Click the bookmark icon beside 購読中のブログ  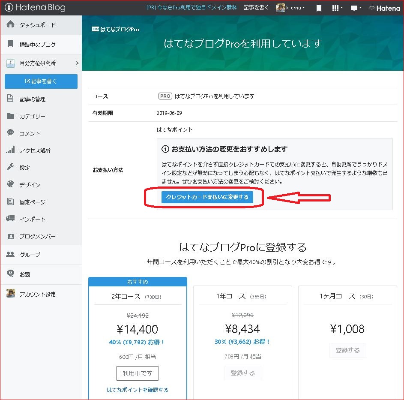pos(11,44)
